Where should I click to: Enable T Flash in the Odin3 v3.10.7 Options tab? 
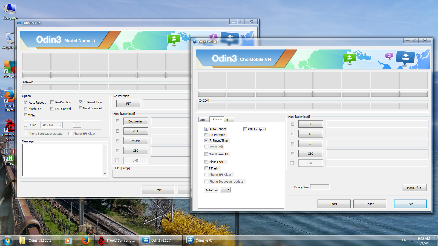pyautogui.click(x=206, y=168)
